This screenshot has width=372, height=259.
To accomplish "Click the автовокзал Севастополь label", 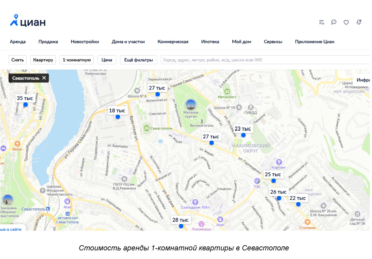I will coord(68,220).
